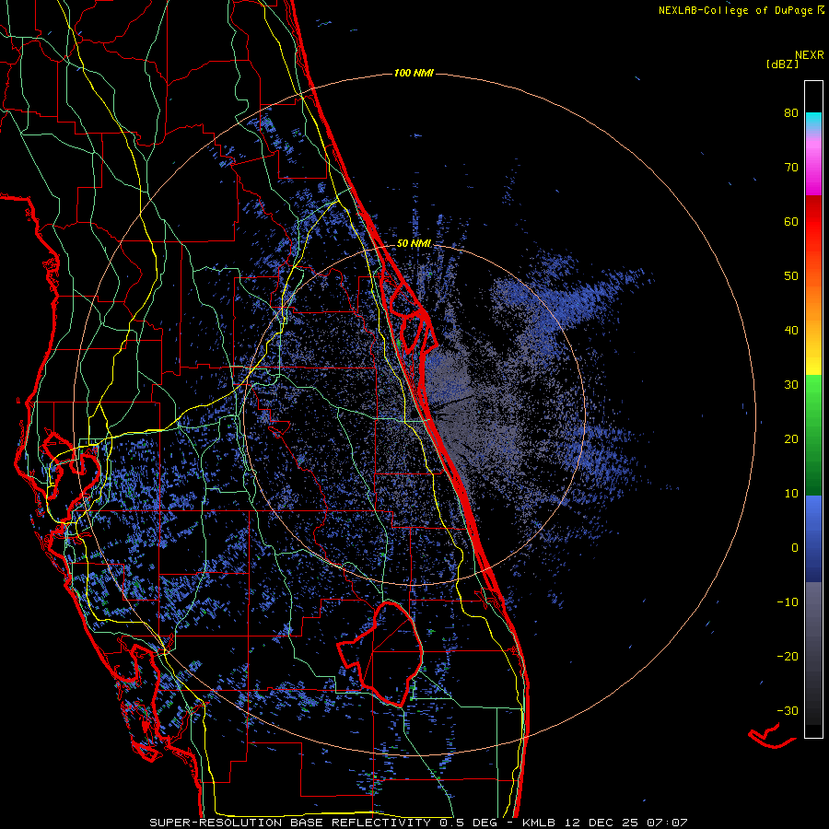Click the SUPER-RESOLUTION BASE REFLECTIVITY product title
Image resolution: width=829 pixels, height=829 pixels.
click(290, 823)
